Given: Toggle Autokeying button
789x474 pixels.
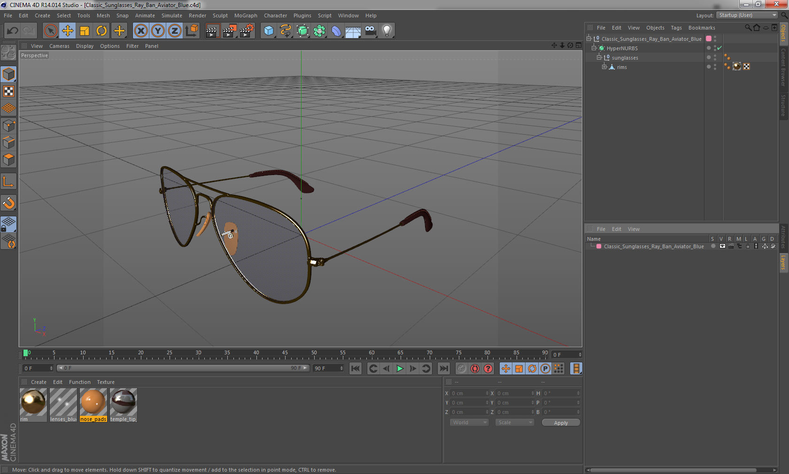Looking at the screenshot, I should (x=475, y=368).
